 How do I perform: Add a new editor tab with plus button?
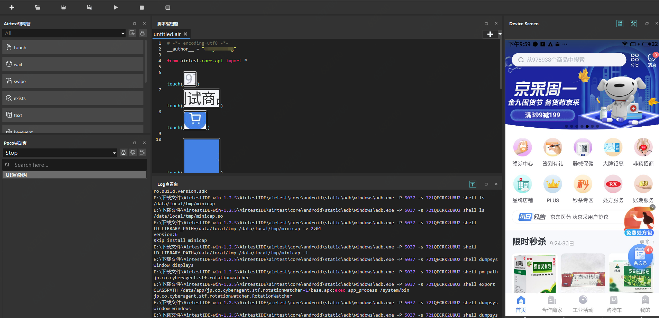[490, 34]
